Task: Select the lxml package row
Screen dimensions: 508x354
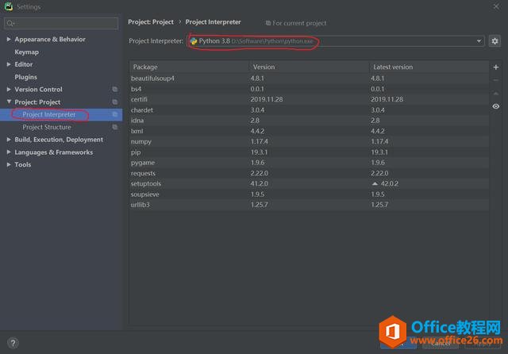Action: click(x=309, y=131)
